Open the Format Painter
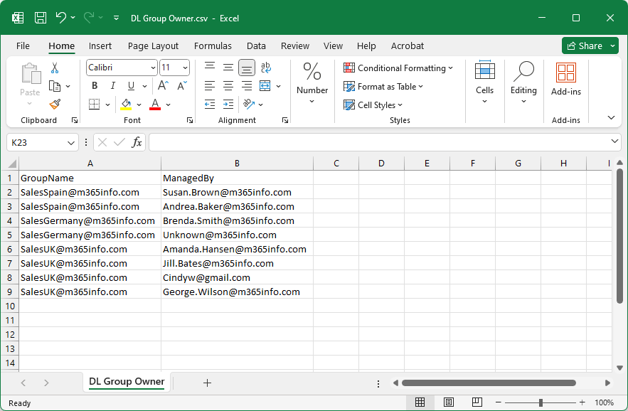Screen dimensions: 628x411 [53, 105]
